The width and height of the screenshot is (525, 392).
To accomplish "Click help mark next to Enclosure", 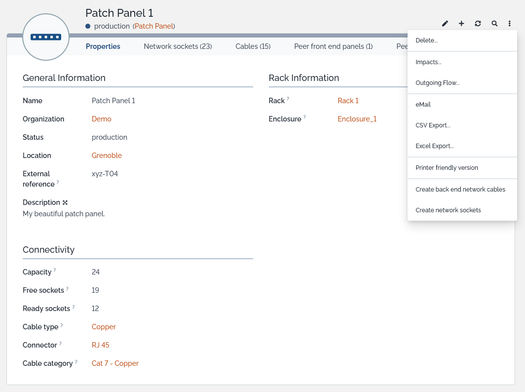I will coord(304,118).
